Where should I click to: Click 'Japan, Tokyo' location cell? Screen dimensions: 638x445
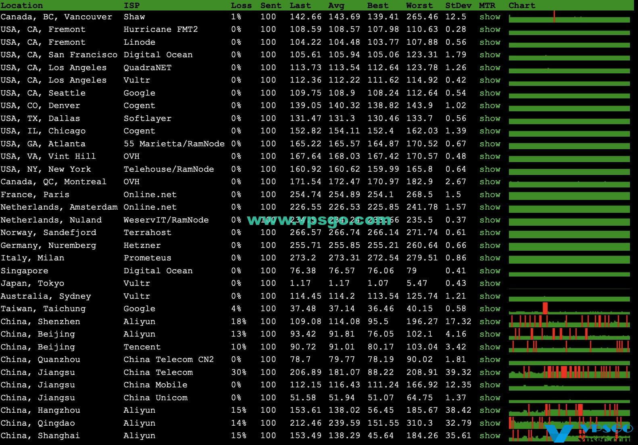(32, 283)
